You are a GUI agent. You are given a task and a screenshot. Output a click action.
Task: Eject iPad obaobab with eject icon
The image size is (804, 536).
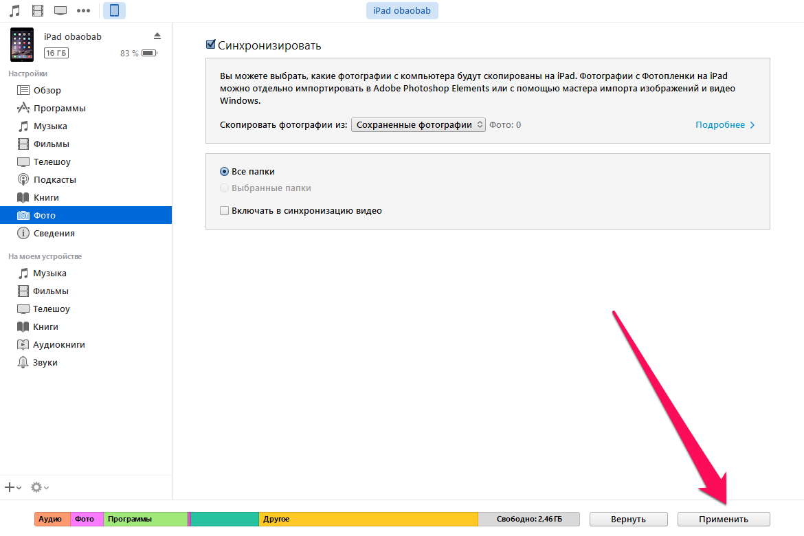point(157,36)
